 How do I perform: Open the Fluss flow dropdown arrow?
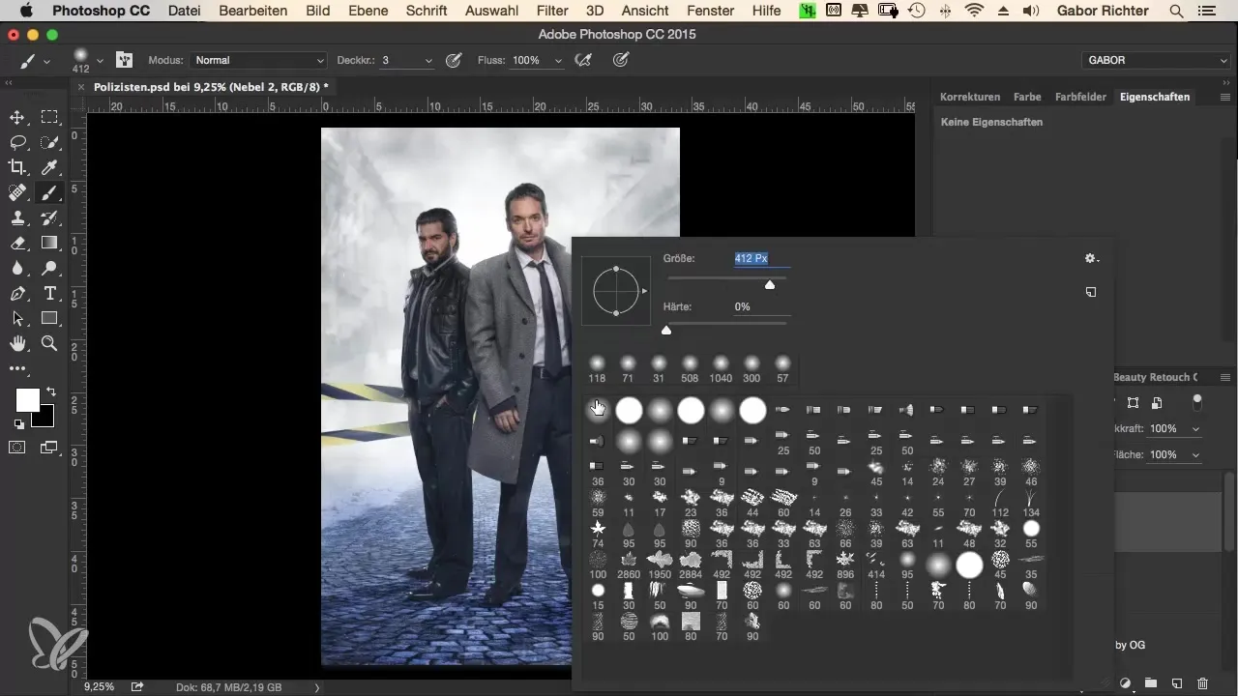[x=558, y=60]
